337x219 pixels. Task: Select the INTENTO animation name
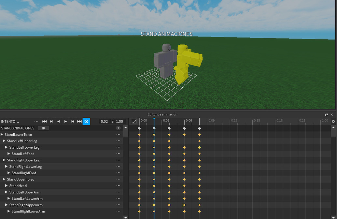[x=10, y=121]
